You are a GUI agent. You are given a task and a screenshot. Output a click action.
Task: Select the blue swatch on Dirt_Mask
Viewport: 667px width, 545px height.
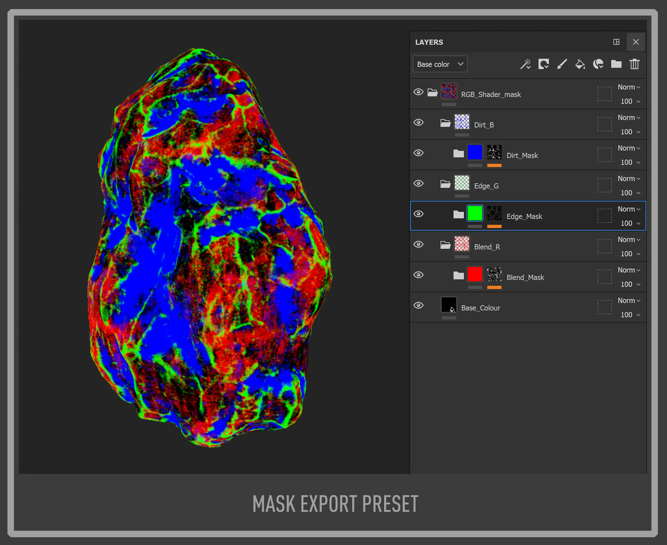coord(475,152)
